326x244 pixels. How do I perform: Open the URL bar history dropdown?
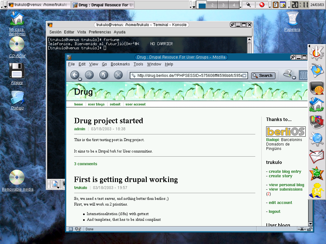[244, 76]
